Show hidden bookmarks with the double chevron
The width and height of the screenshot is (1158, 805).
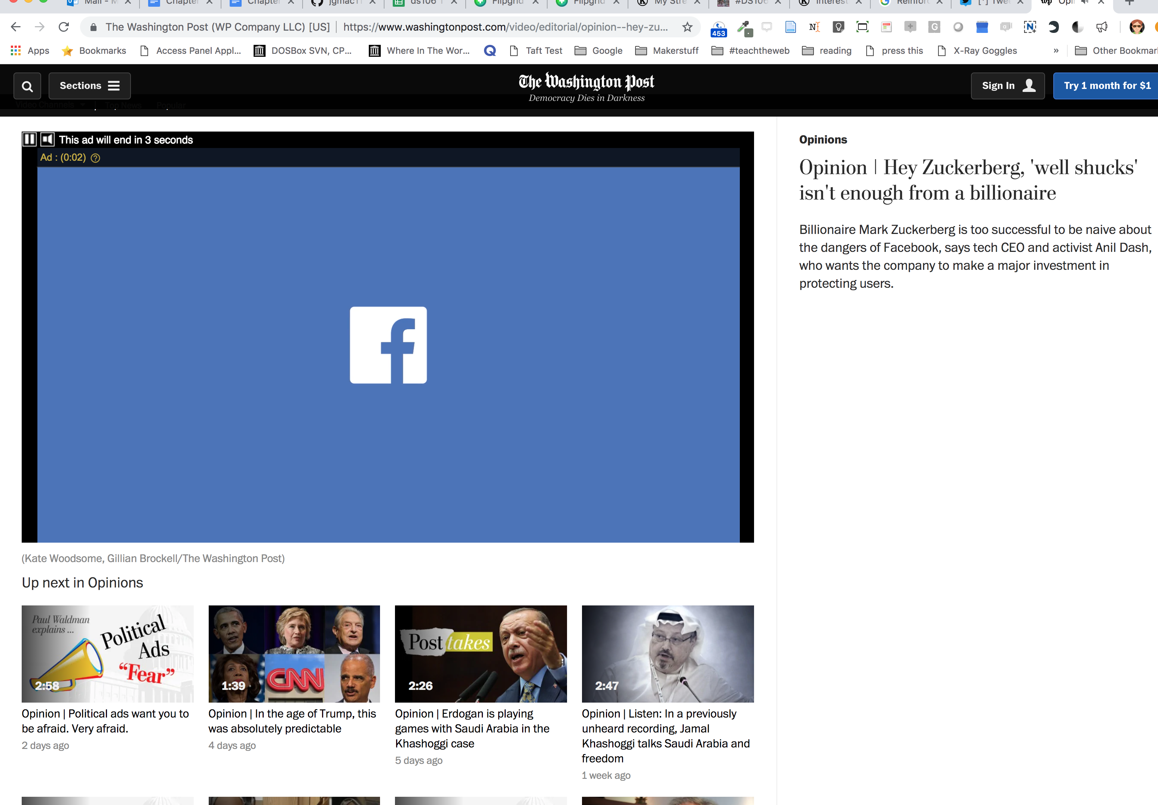pyautogui.click(x=1056, y=50)
